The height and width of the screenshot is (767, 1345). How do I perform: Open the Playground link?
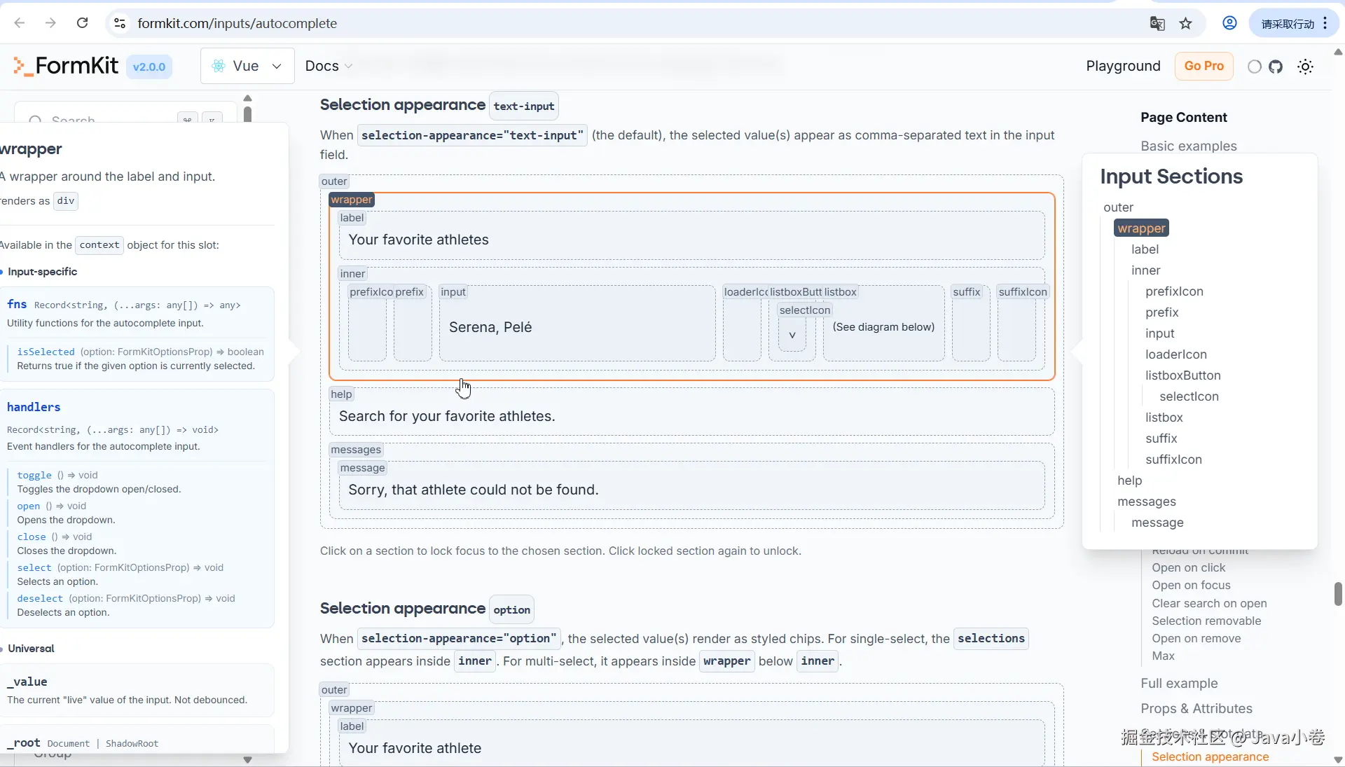tap(1123, 66)
